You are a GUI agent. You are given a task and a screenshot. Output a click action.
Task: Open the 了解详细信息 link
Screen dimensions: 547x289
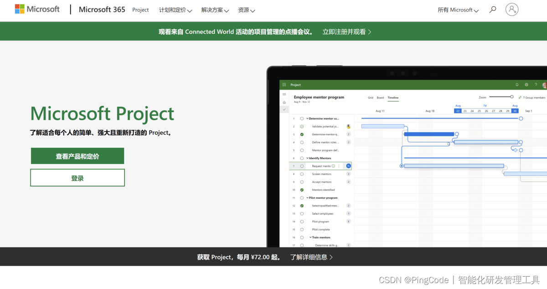pyautogui.click(x=312, y=257)
